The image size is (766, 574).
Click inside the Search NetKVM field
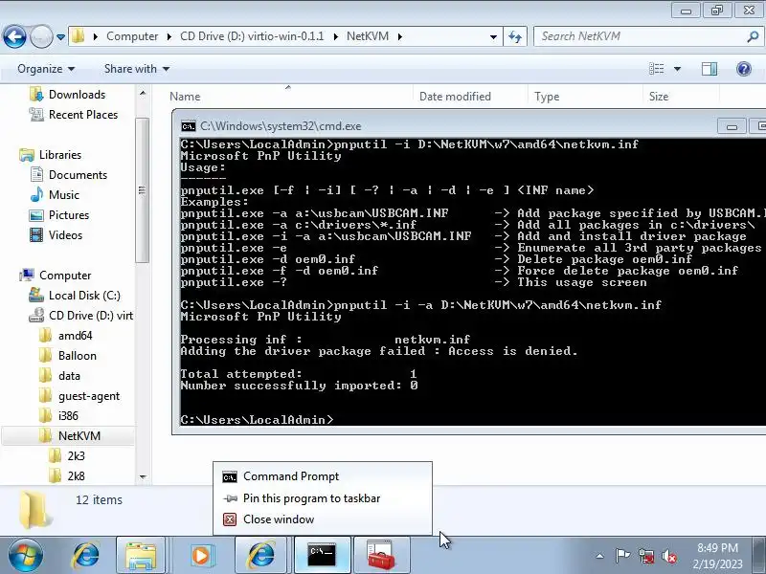(x=640, y=36)
